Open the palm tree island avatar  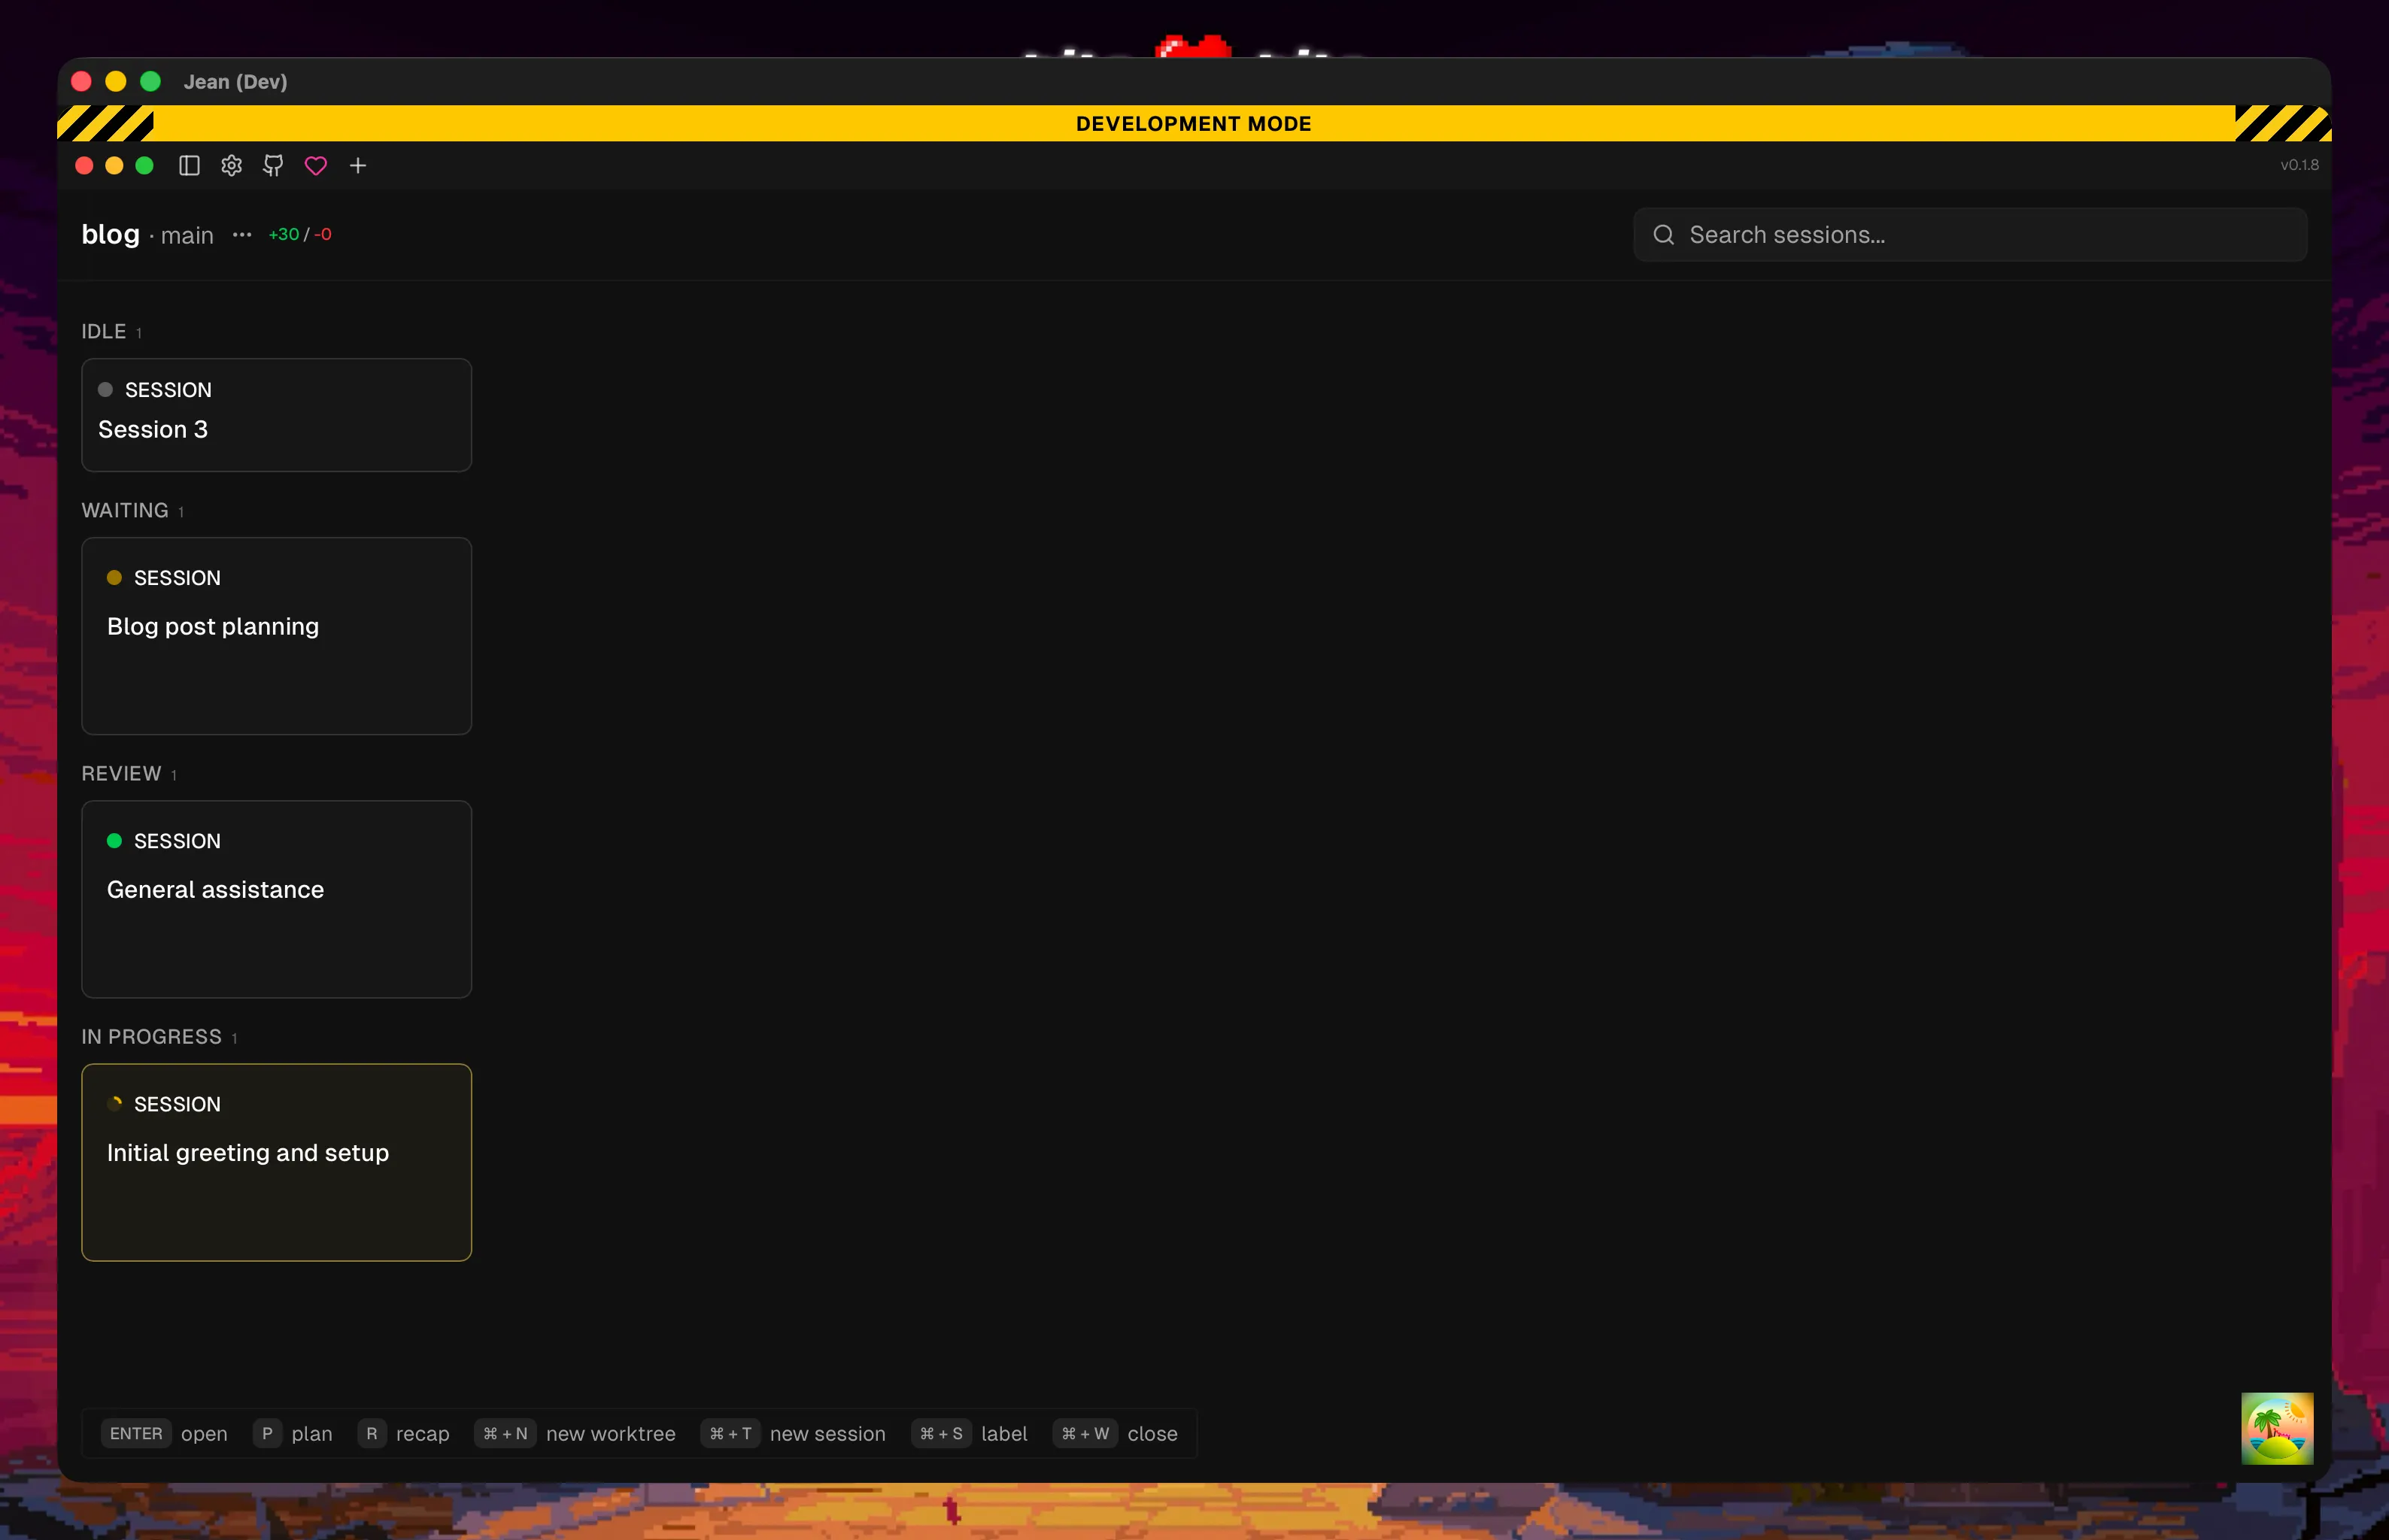click(2277, 1428)
